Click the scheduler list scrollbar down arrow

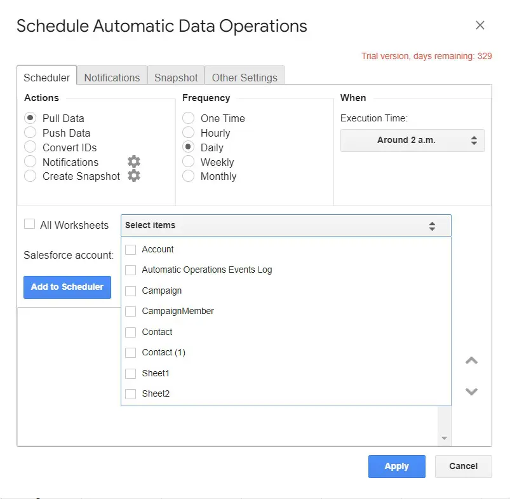(x=444, y=439)
